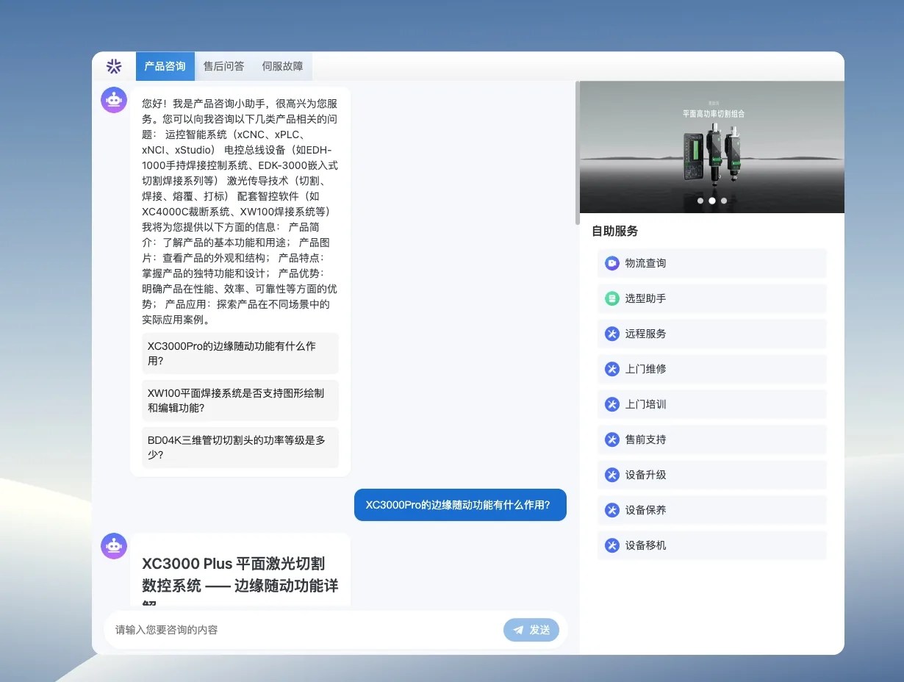904x682 pixels.
Task: Click the wrench icon beside 设备移机
Action: click(612, 545)
